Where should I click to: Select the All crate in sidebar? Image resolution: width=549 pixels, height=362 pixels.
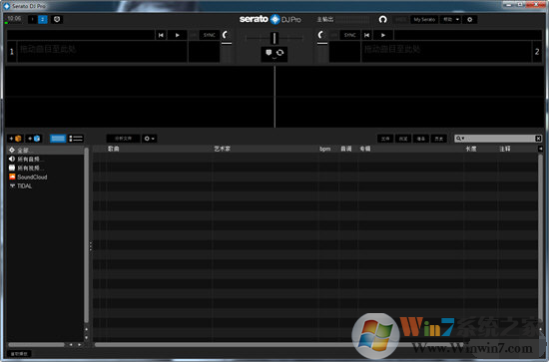45,150
